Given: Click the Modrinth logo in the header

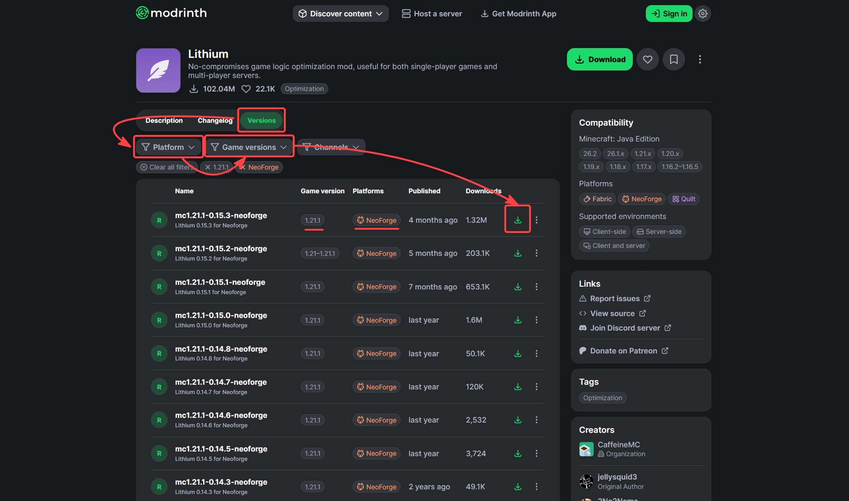Looking at the screenshot, I should [171, 13].
